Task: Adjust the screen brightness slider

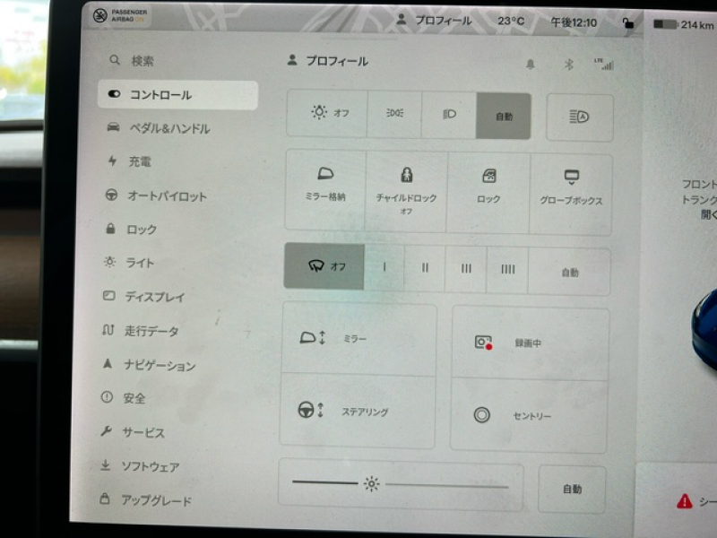Action: pos(371,484)
